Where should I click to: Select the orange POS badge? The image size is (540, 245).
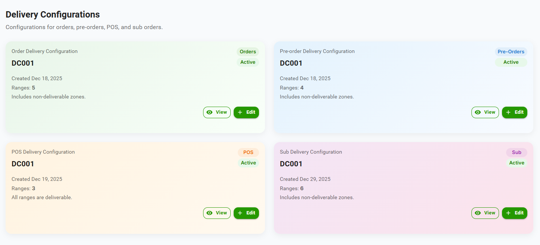coord(248,153)
